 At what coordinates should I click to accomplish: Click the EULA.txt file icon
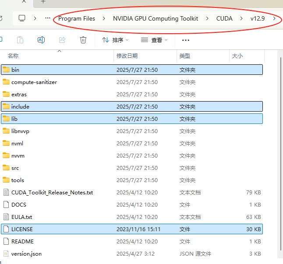[6, 217]
